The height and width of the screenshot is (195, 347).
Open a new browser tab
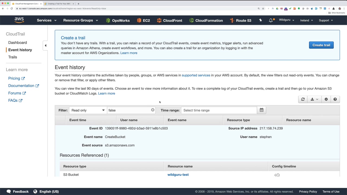pos(78,4)
